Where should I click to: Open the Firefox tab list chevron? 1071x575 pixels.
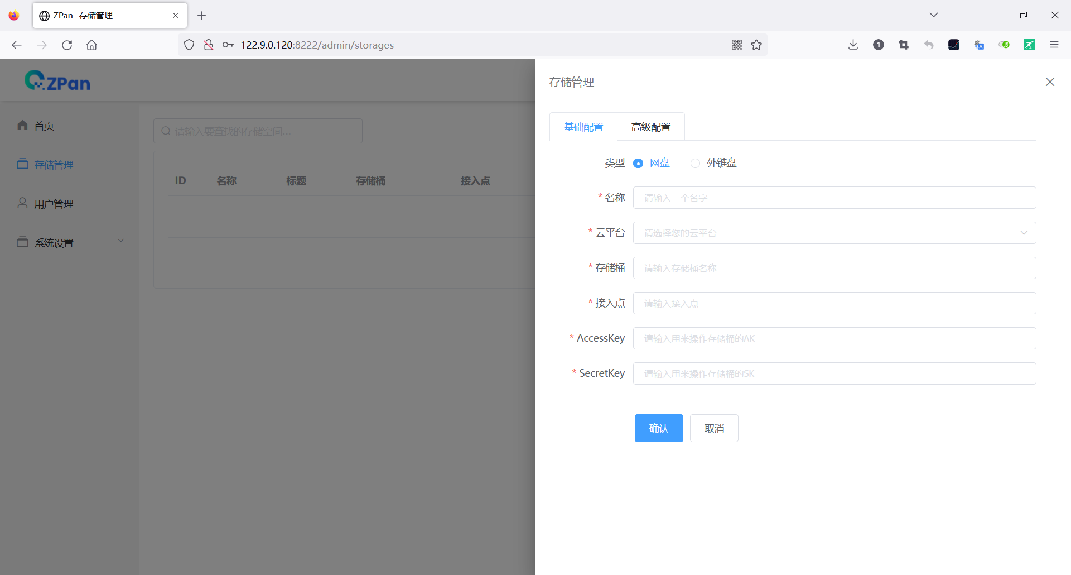point(933,15)
